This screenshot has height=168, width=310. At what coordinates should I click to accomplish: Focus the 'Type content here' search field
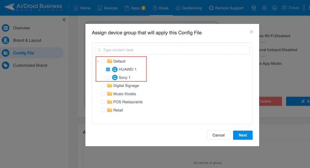pyautogui.click(x=172, y=50)
